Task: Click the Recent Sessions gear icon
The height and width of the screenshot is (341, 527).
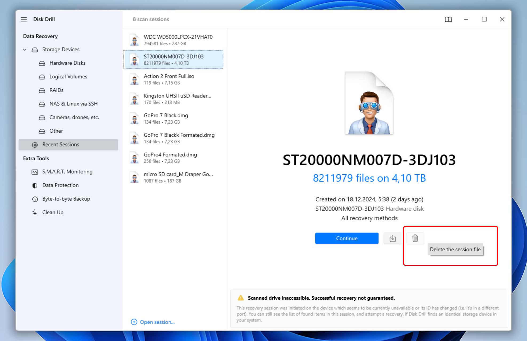Action: coord(35,145)
